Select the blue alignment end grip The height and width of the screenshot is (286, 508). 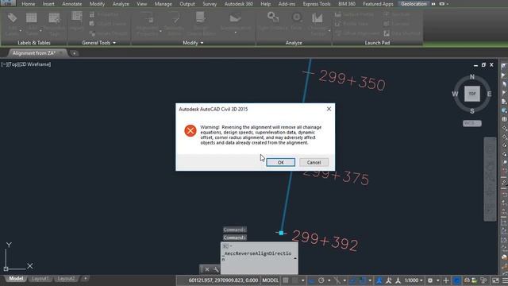pos(281,233)
